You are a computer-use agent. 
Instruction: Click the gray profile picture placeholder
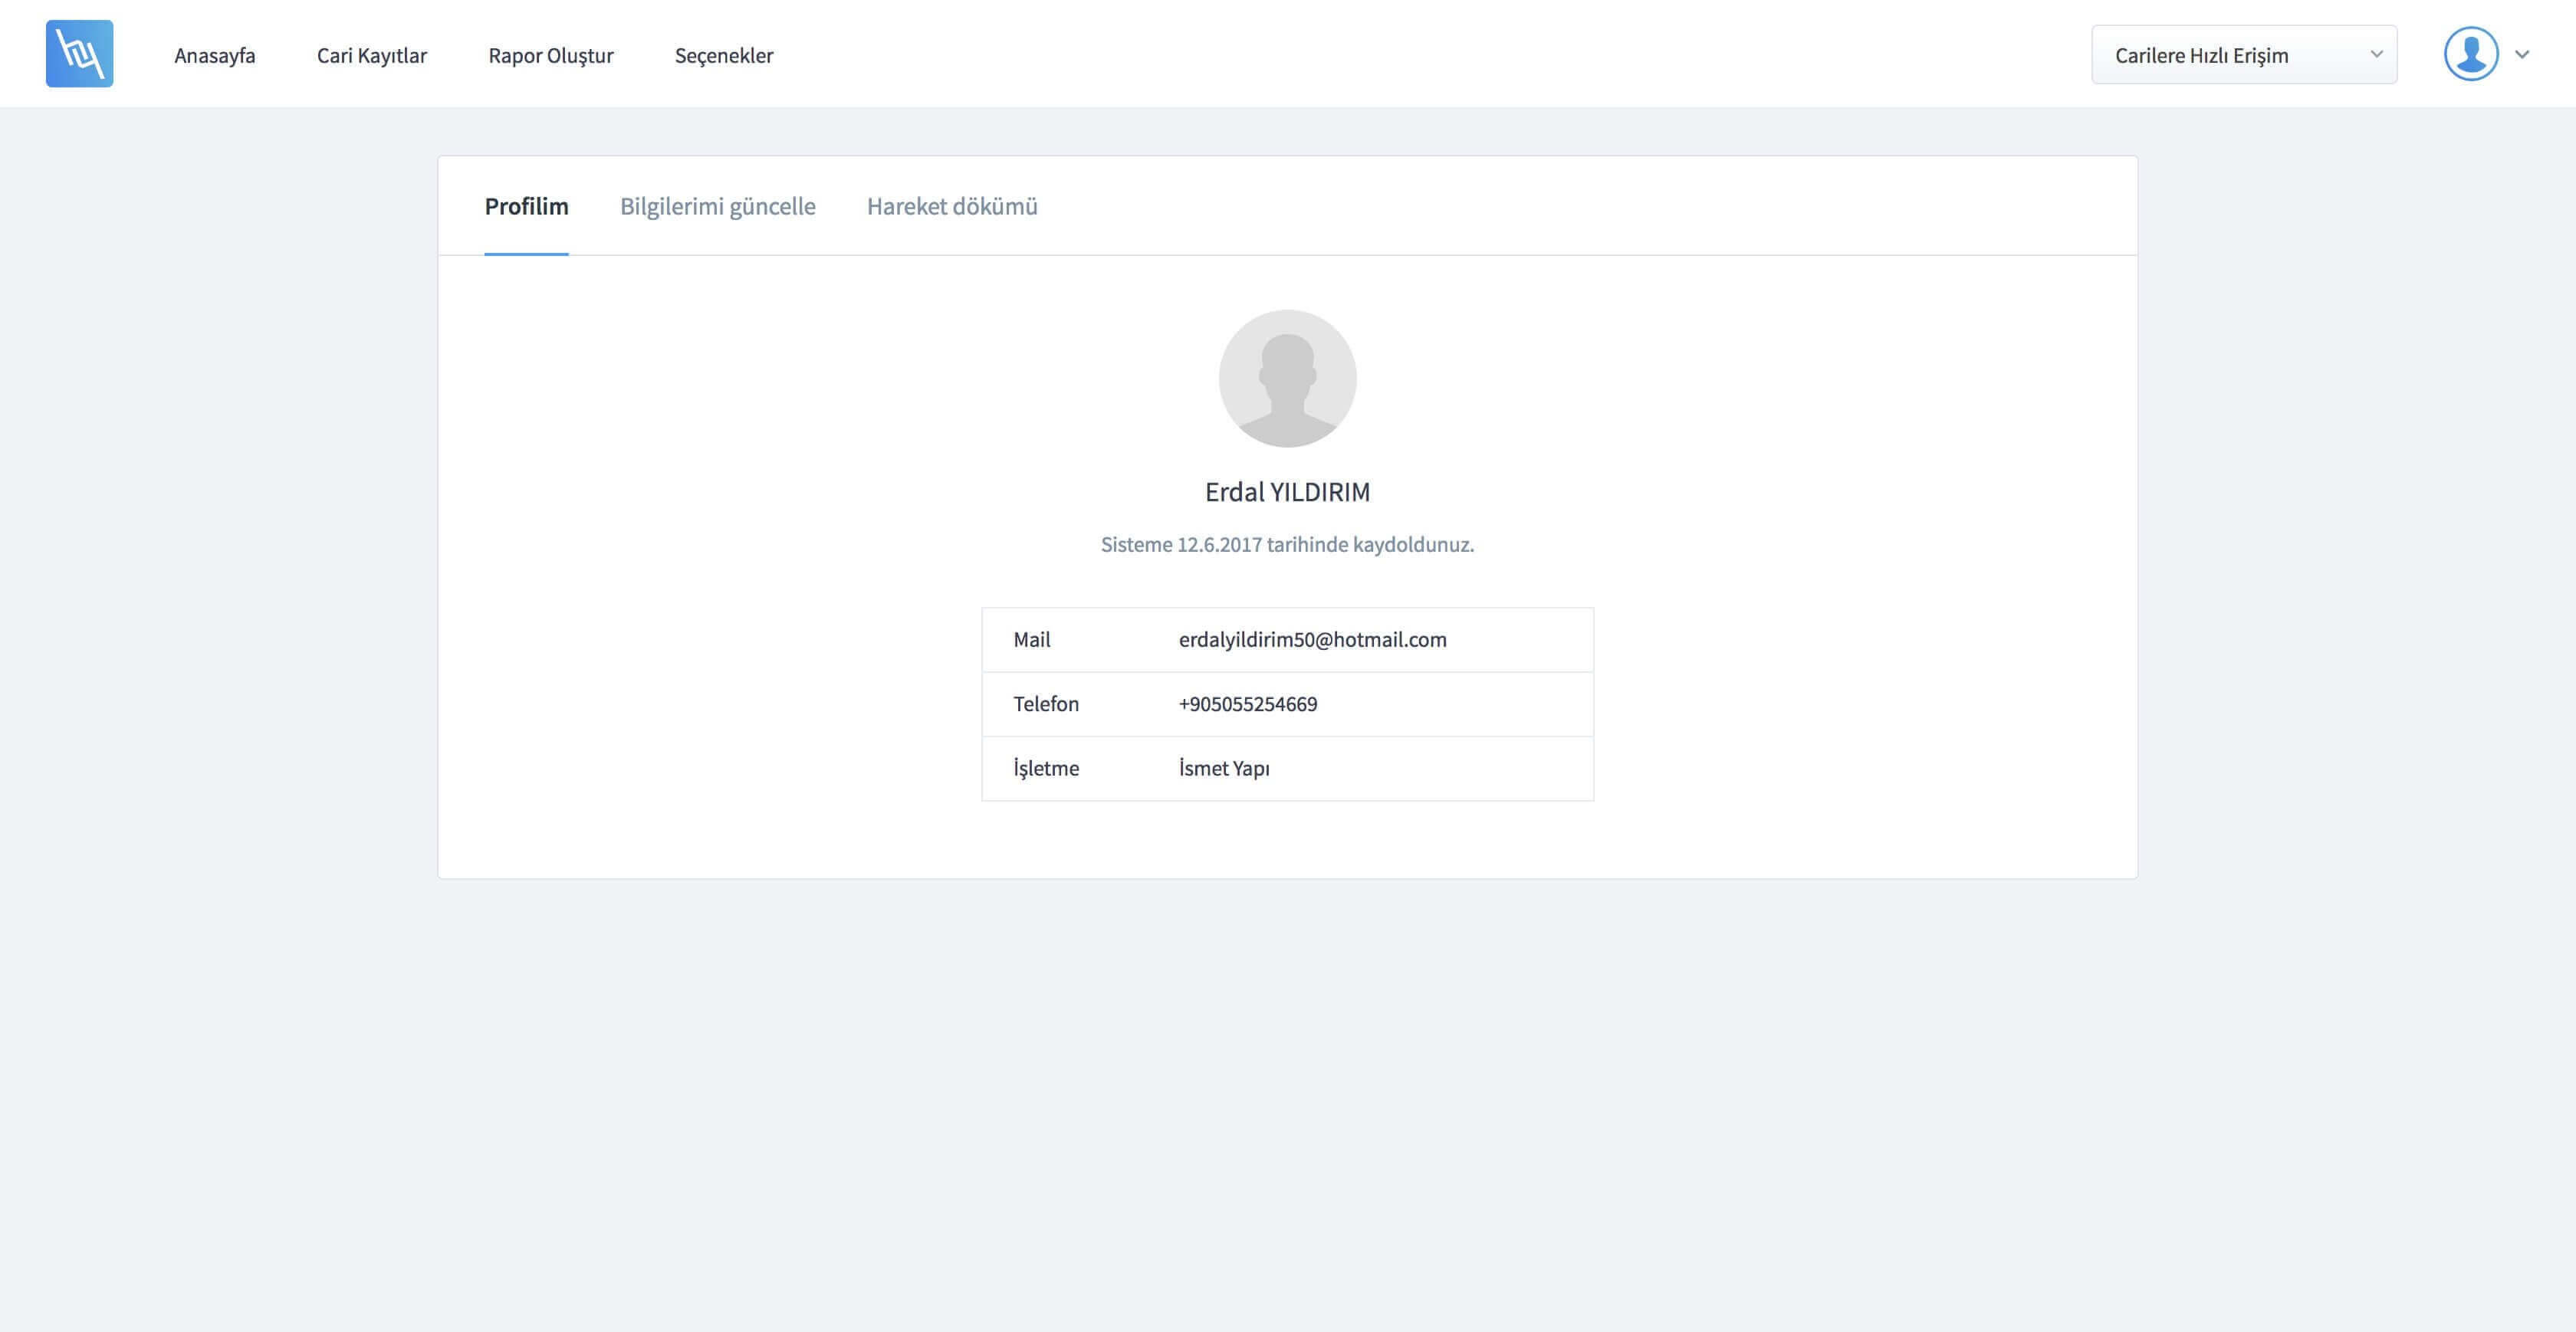tap(1287, 378)
